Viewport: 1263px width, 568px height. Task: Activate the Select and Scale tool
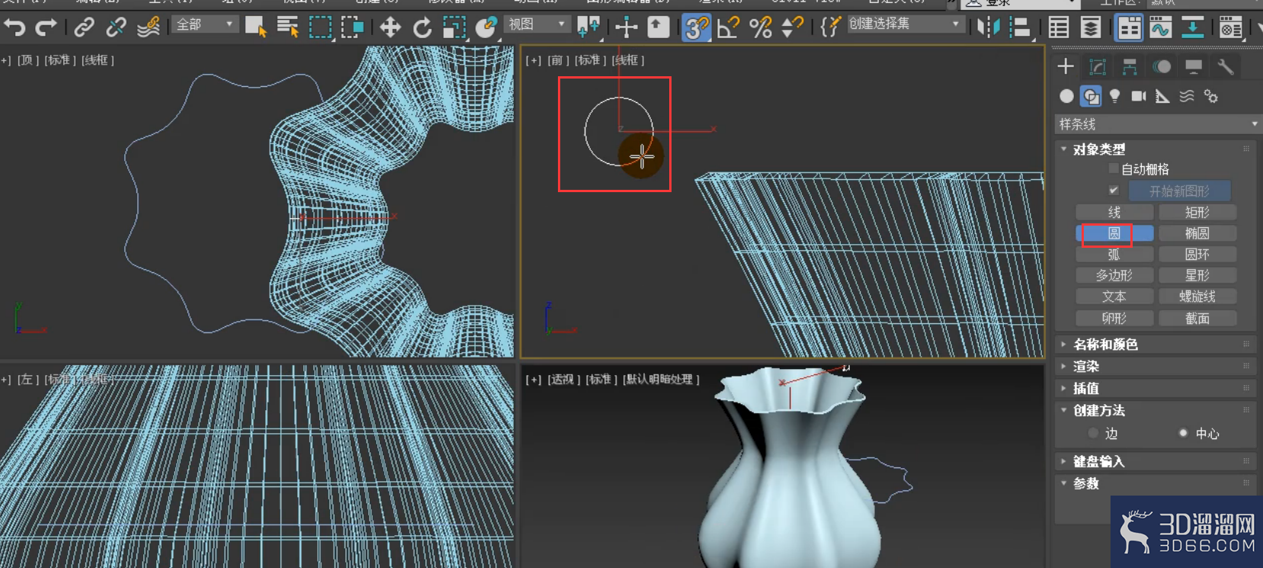pyautogui.click(x=454, y=27)
